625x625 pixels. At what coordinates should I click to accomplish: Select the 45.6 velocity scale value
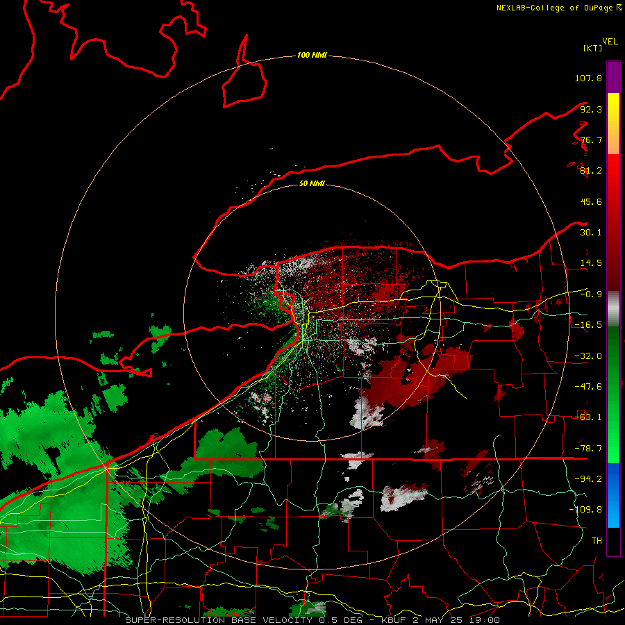[591, 201]
